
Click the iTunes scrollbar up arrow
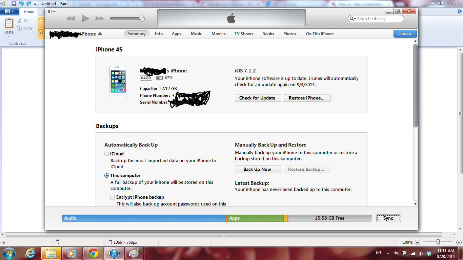(x=416, y=41)
